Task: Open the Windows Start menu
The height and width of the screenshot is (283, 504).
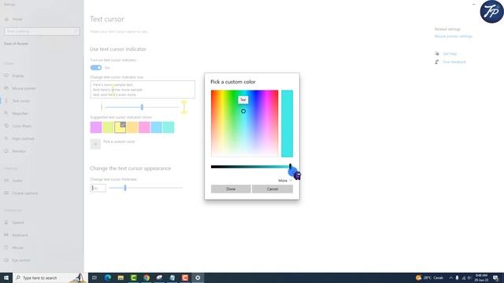Action: click(x=6, y=277)
